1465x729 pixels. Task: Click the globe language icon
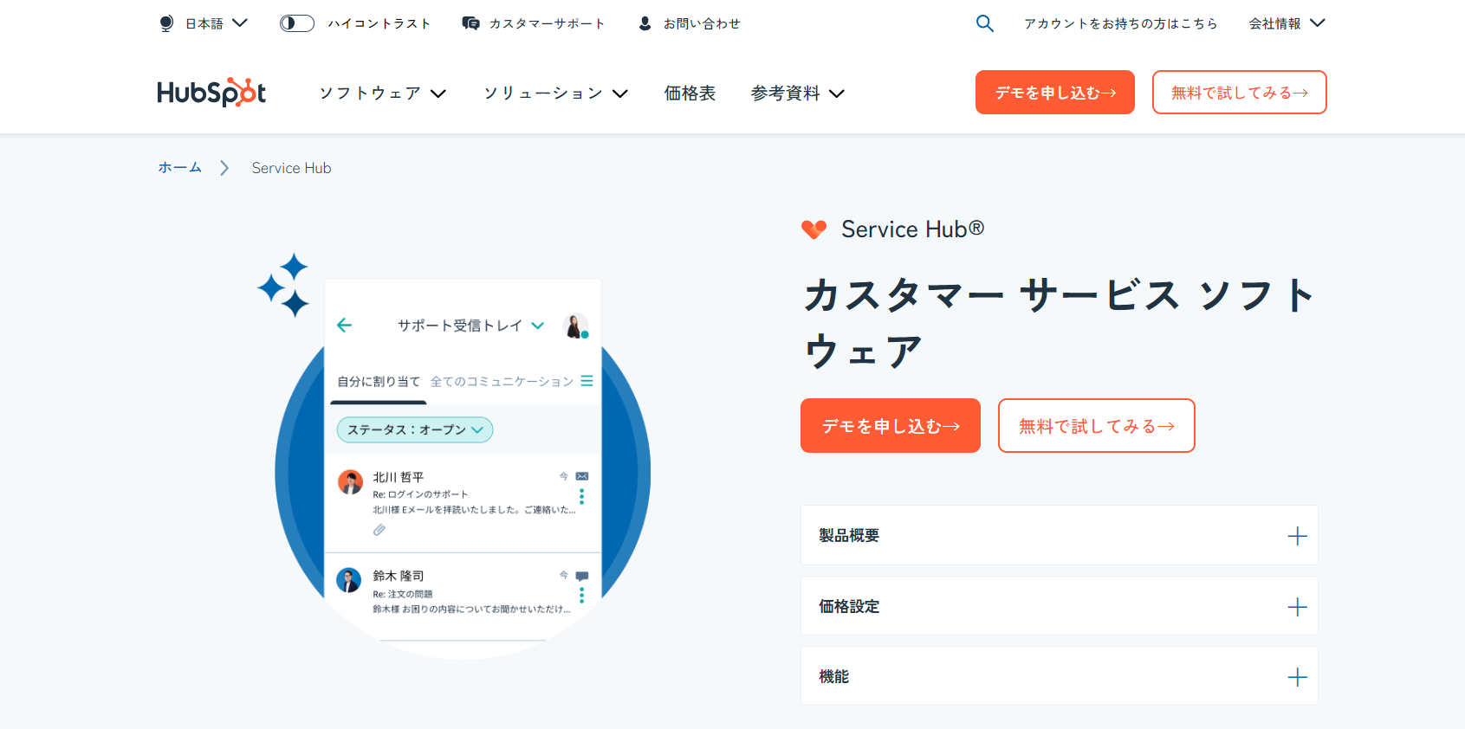[166, 23]
